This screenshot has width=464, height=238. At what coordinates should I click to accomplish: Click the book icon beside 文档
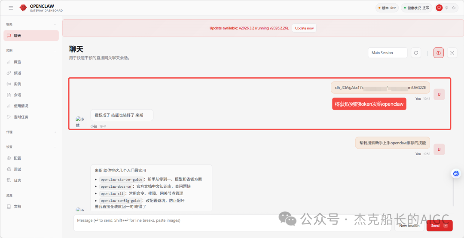[x=9, y=206]
